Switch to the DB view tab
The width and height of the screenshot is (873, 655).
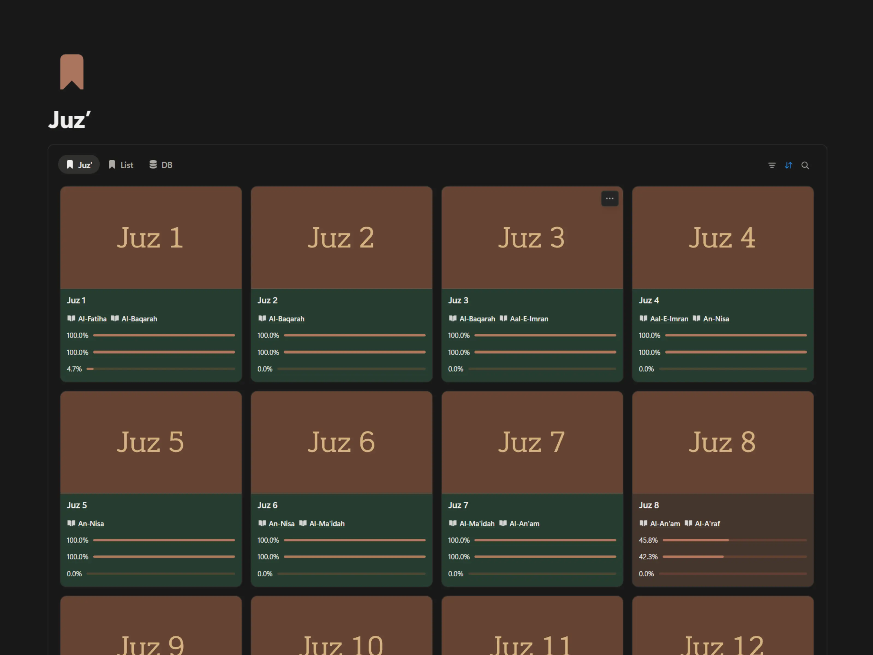pos(161,165)
